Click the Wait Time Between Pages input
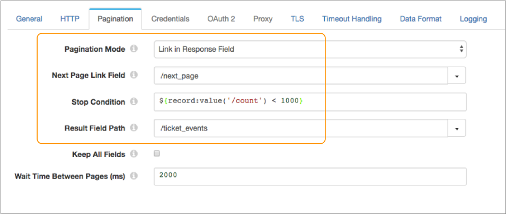 [x=310, y=176]
